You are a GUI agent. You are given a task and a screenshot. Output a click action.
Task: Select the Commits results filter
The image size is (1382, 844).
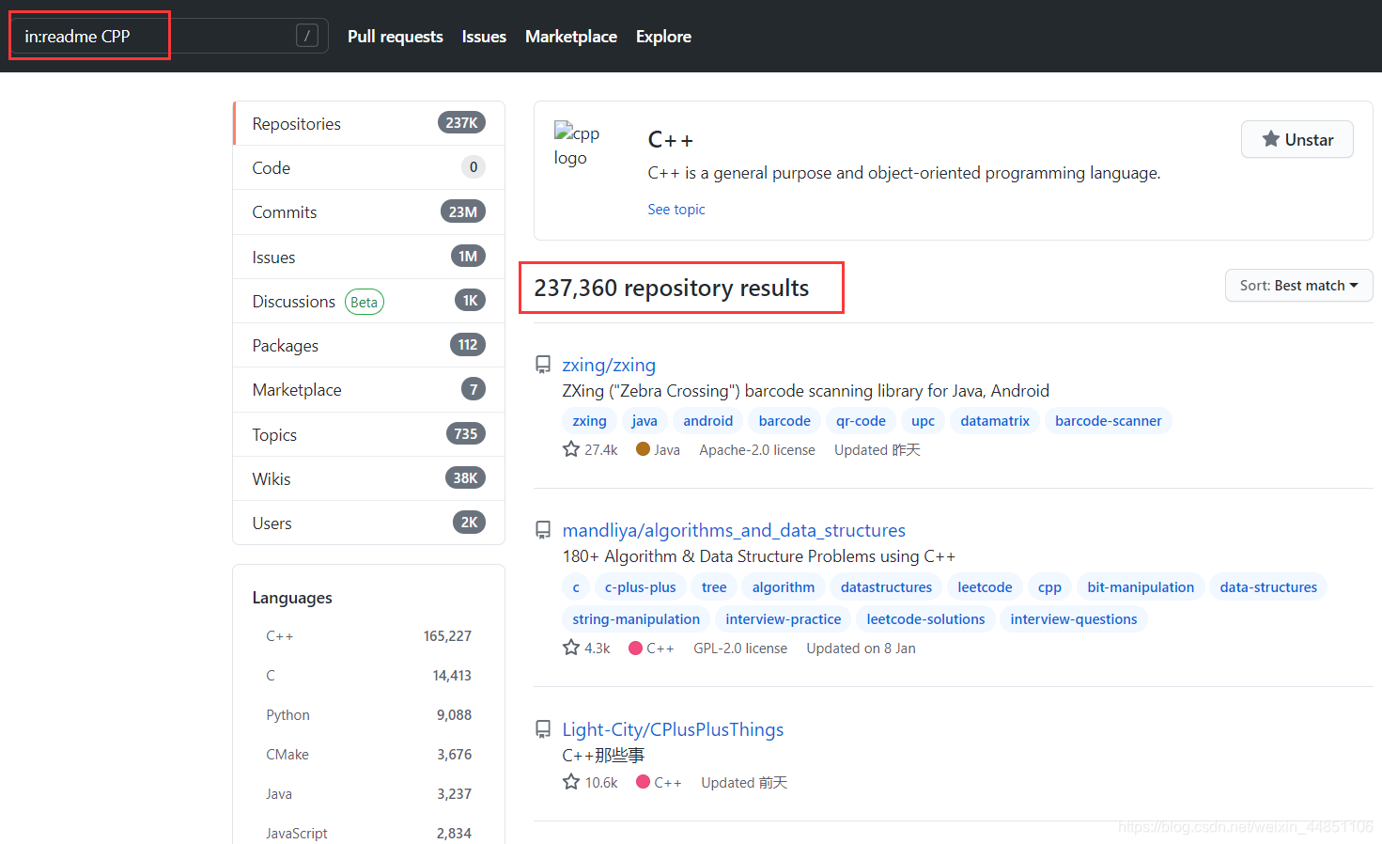tap(369, 212)
